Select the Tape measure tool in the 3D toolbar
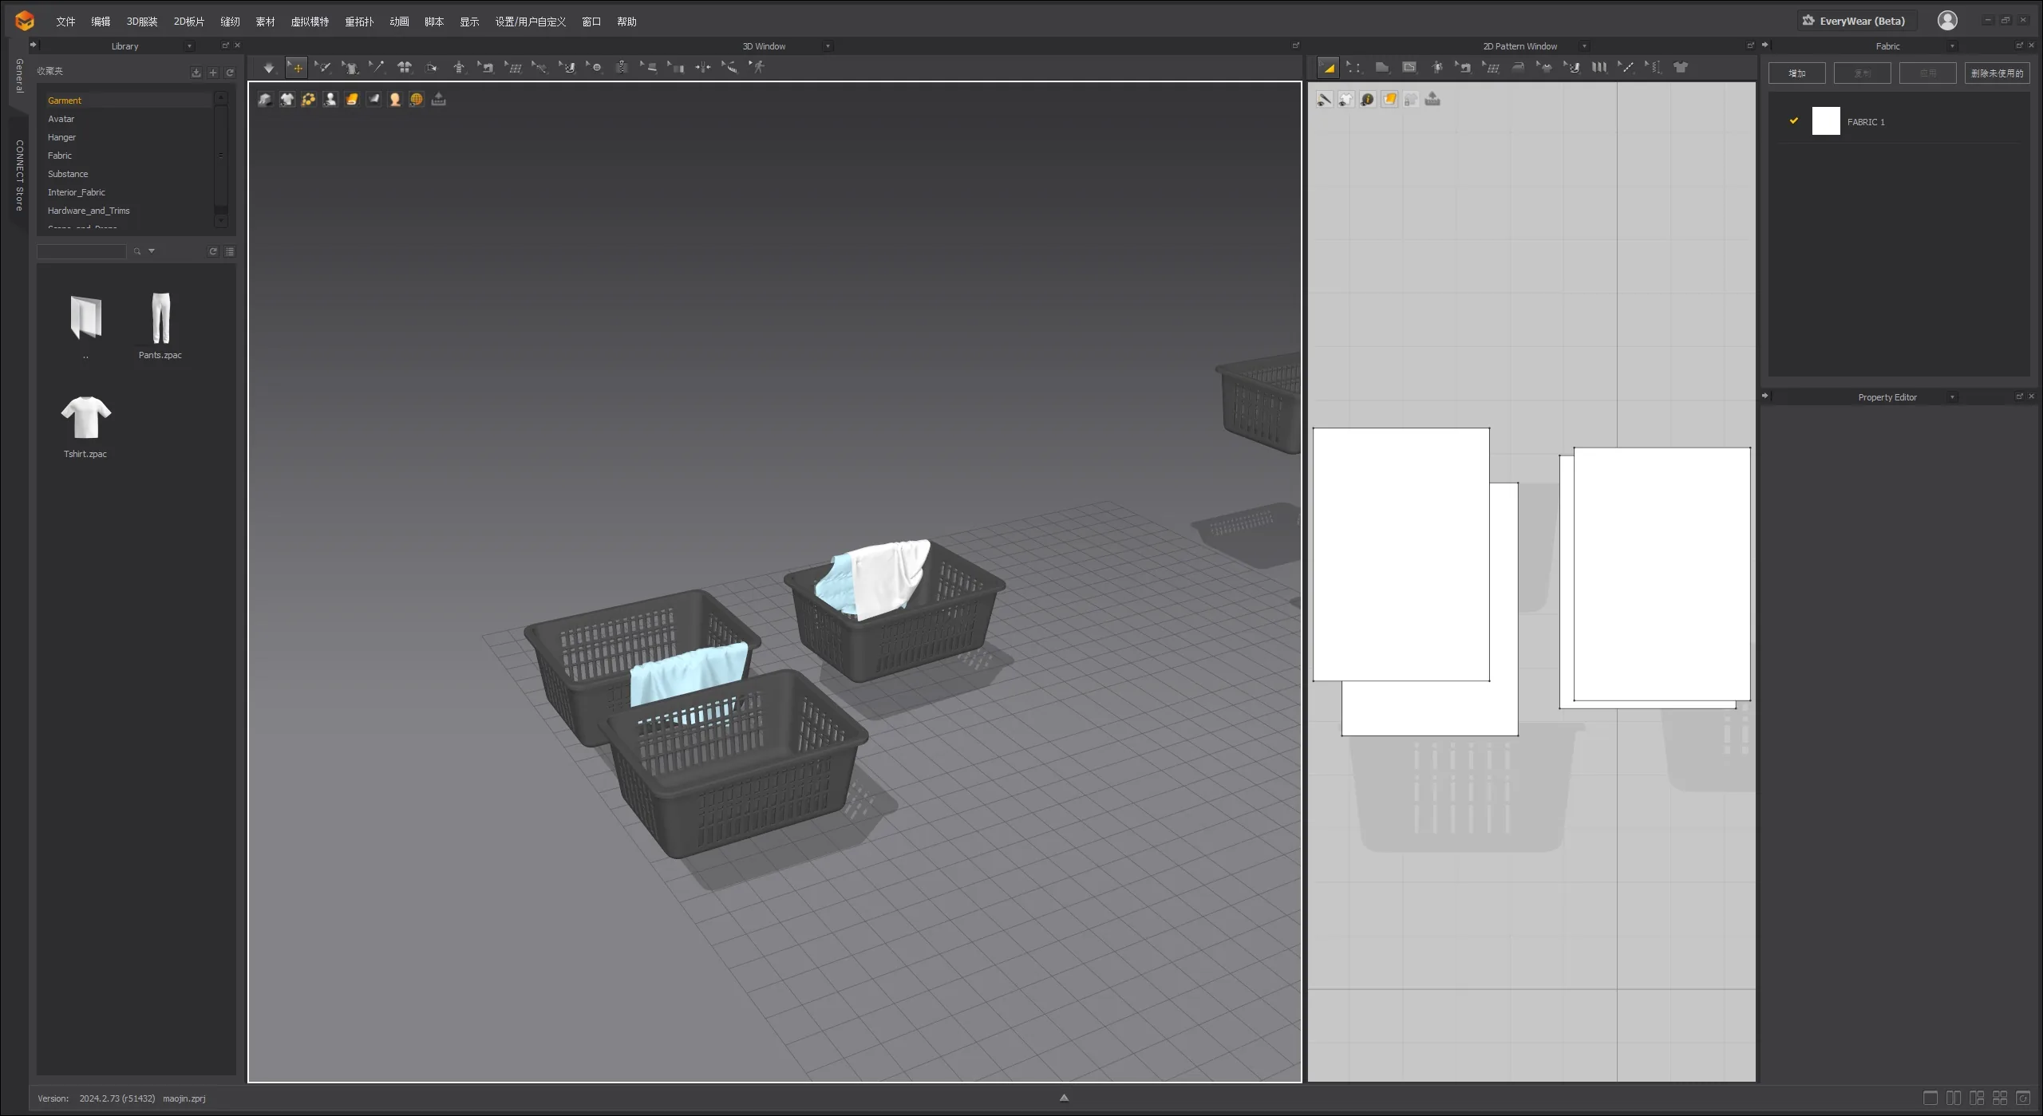2043x1116 pixels. [730, 68]
